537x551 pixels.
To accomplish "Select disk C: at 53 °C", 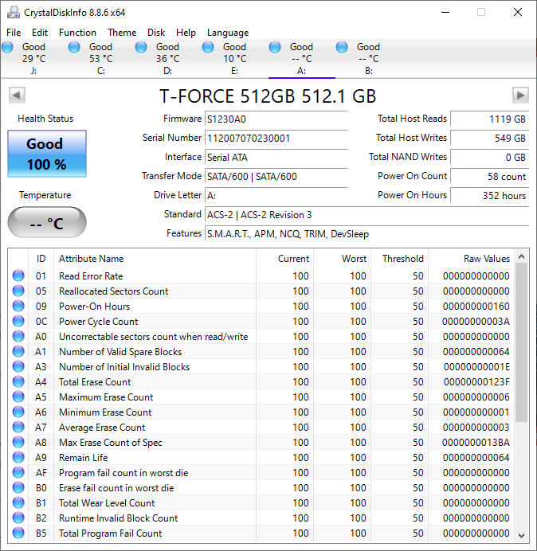I will pyautogui.click(x=101, y=58).
